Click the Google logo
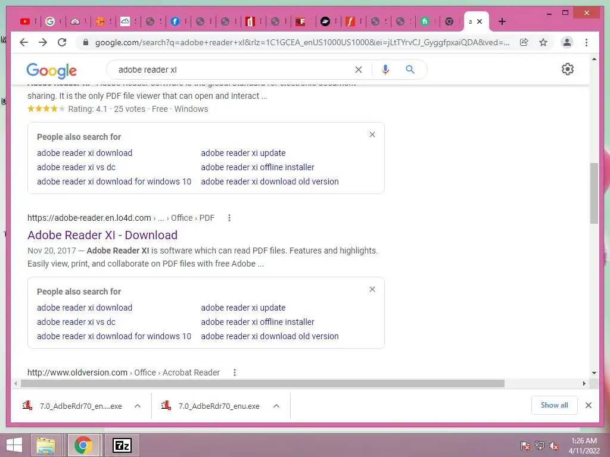The height and width of the screenshot is (457, 610). click(x=51, y=70)
